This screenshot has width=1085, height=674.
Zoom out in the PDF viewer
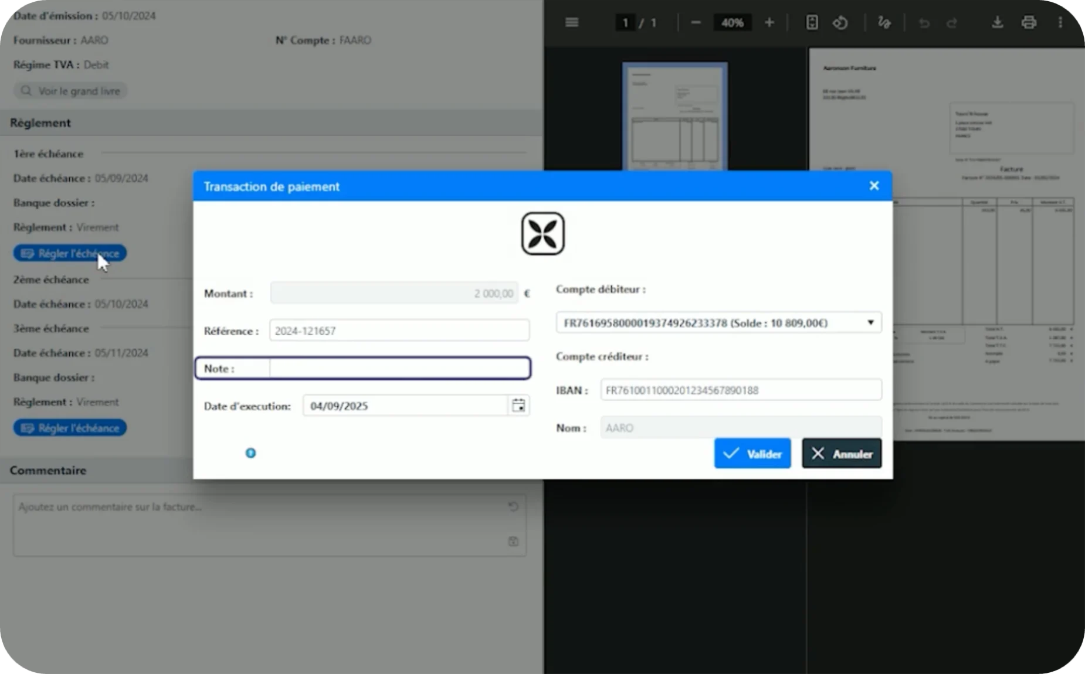point(696,22)
